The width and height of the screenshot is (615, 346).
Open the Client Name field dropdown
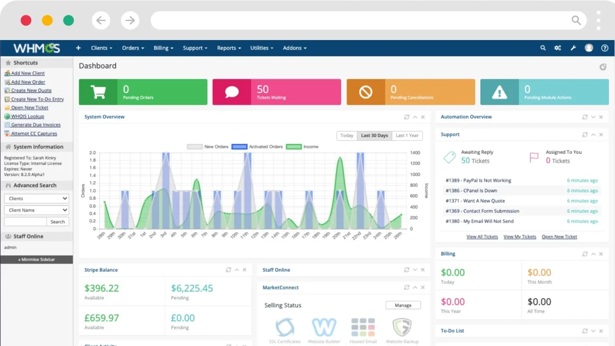[36, 210]
